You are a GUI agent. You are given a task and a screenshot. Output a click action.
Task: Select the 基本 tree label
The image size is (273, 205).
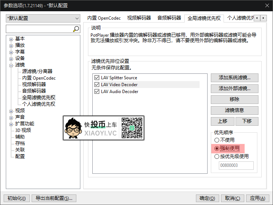coord(20,39)
